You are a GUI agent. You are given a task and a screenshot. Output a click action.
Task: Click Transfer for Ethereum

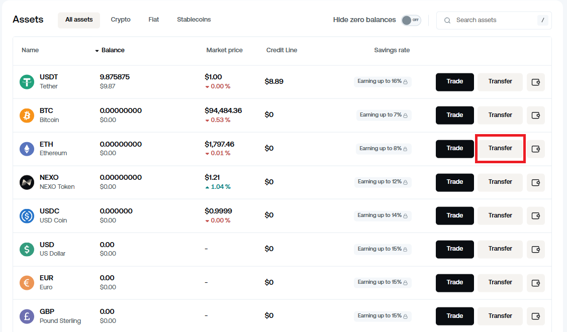click(x=500, y=149)
